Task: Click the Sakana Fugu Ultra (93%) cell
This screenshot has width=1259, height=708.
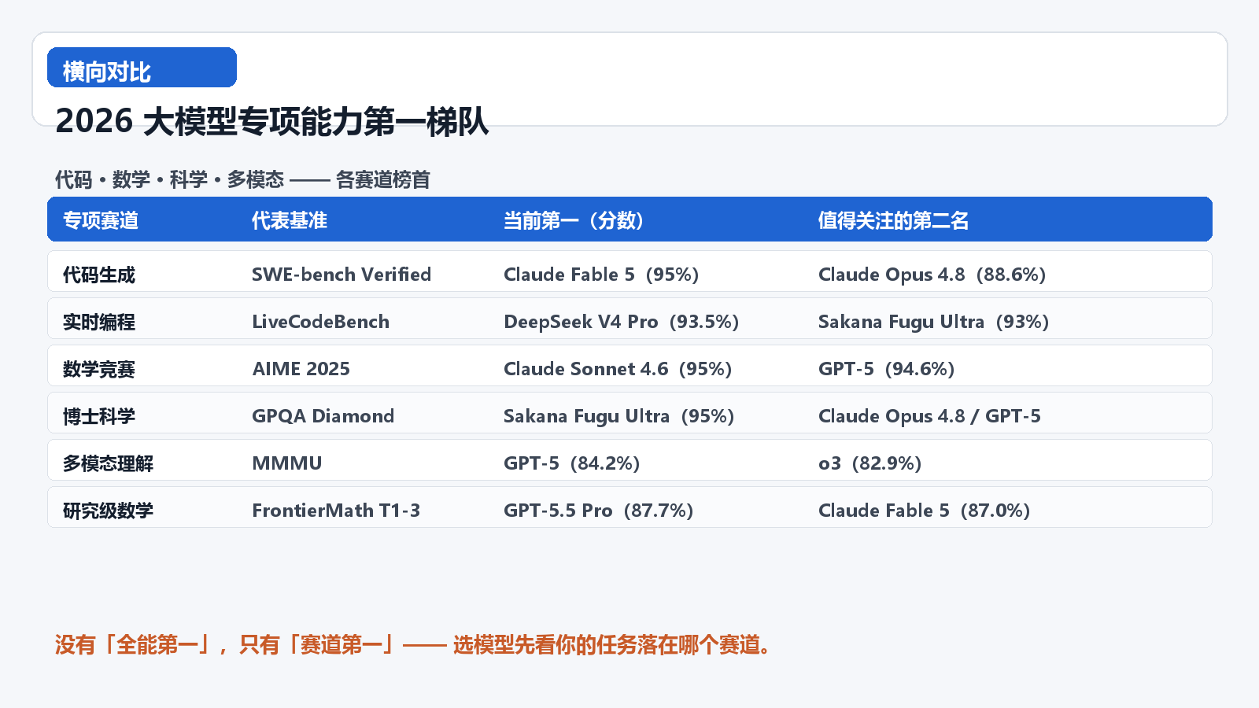Action: point(934,322)
